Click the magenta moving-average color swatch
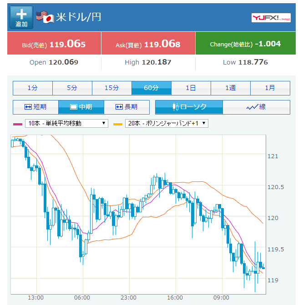Screen dimensions: 298x305 tap(18, 124)
